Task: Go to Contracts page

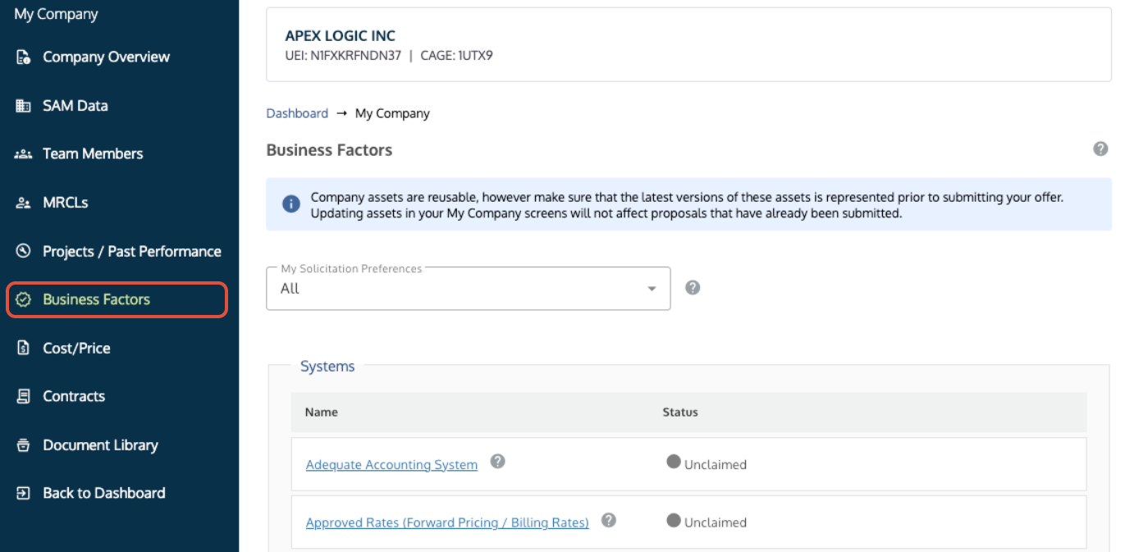Action: [x=74, y=396]
